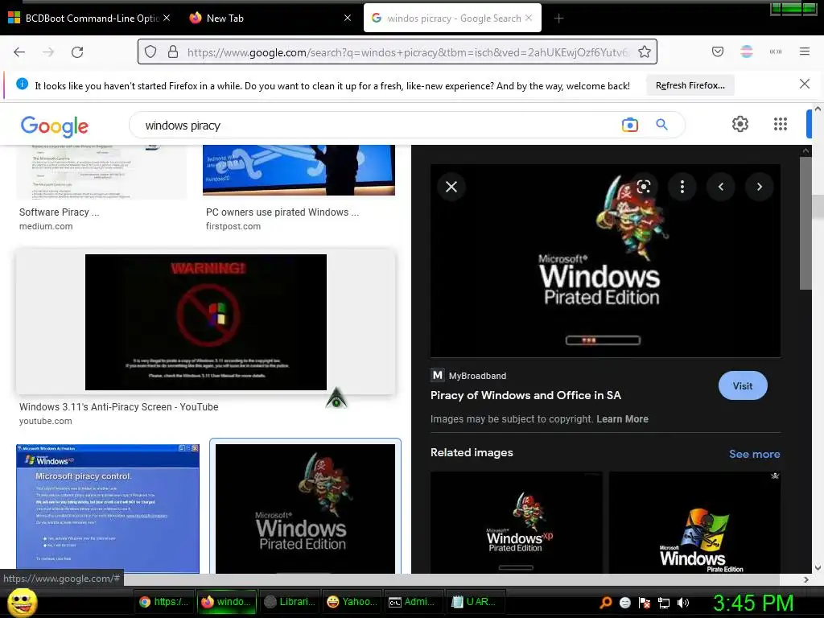This screenshot has width=824, height=618.
Task: Open Administrator command prompt taskbar item
Action: tap(414, 602)
